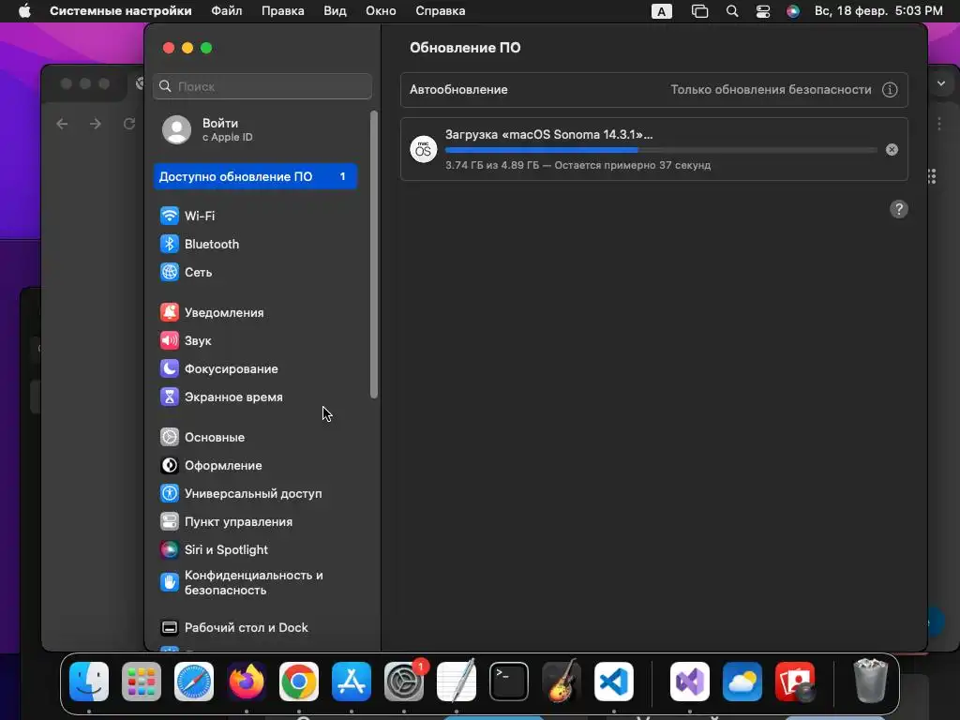Screen dimensions: 960x720
Task: Click the sidebar scrollbar
Action: pos(374,254)
